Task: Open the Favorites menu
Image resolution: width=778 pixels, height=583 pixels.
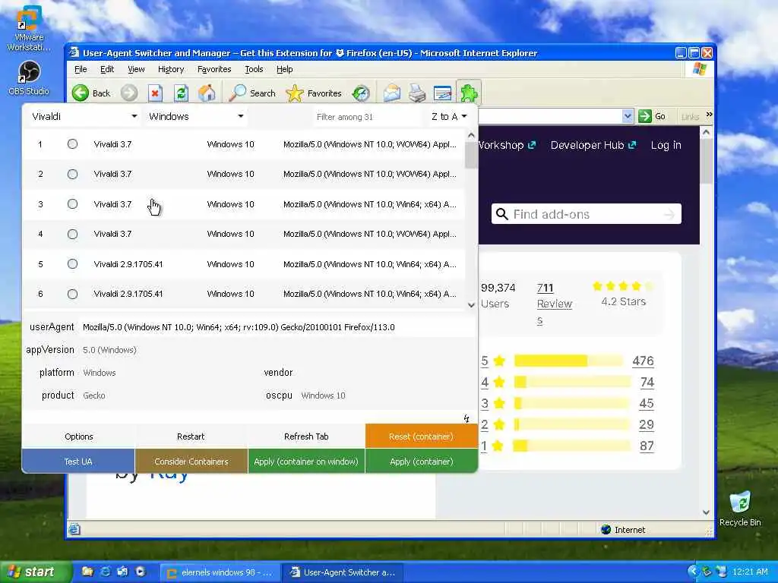Action: (213, 69)
